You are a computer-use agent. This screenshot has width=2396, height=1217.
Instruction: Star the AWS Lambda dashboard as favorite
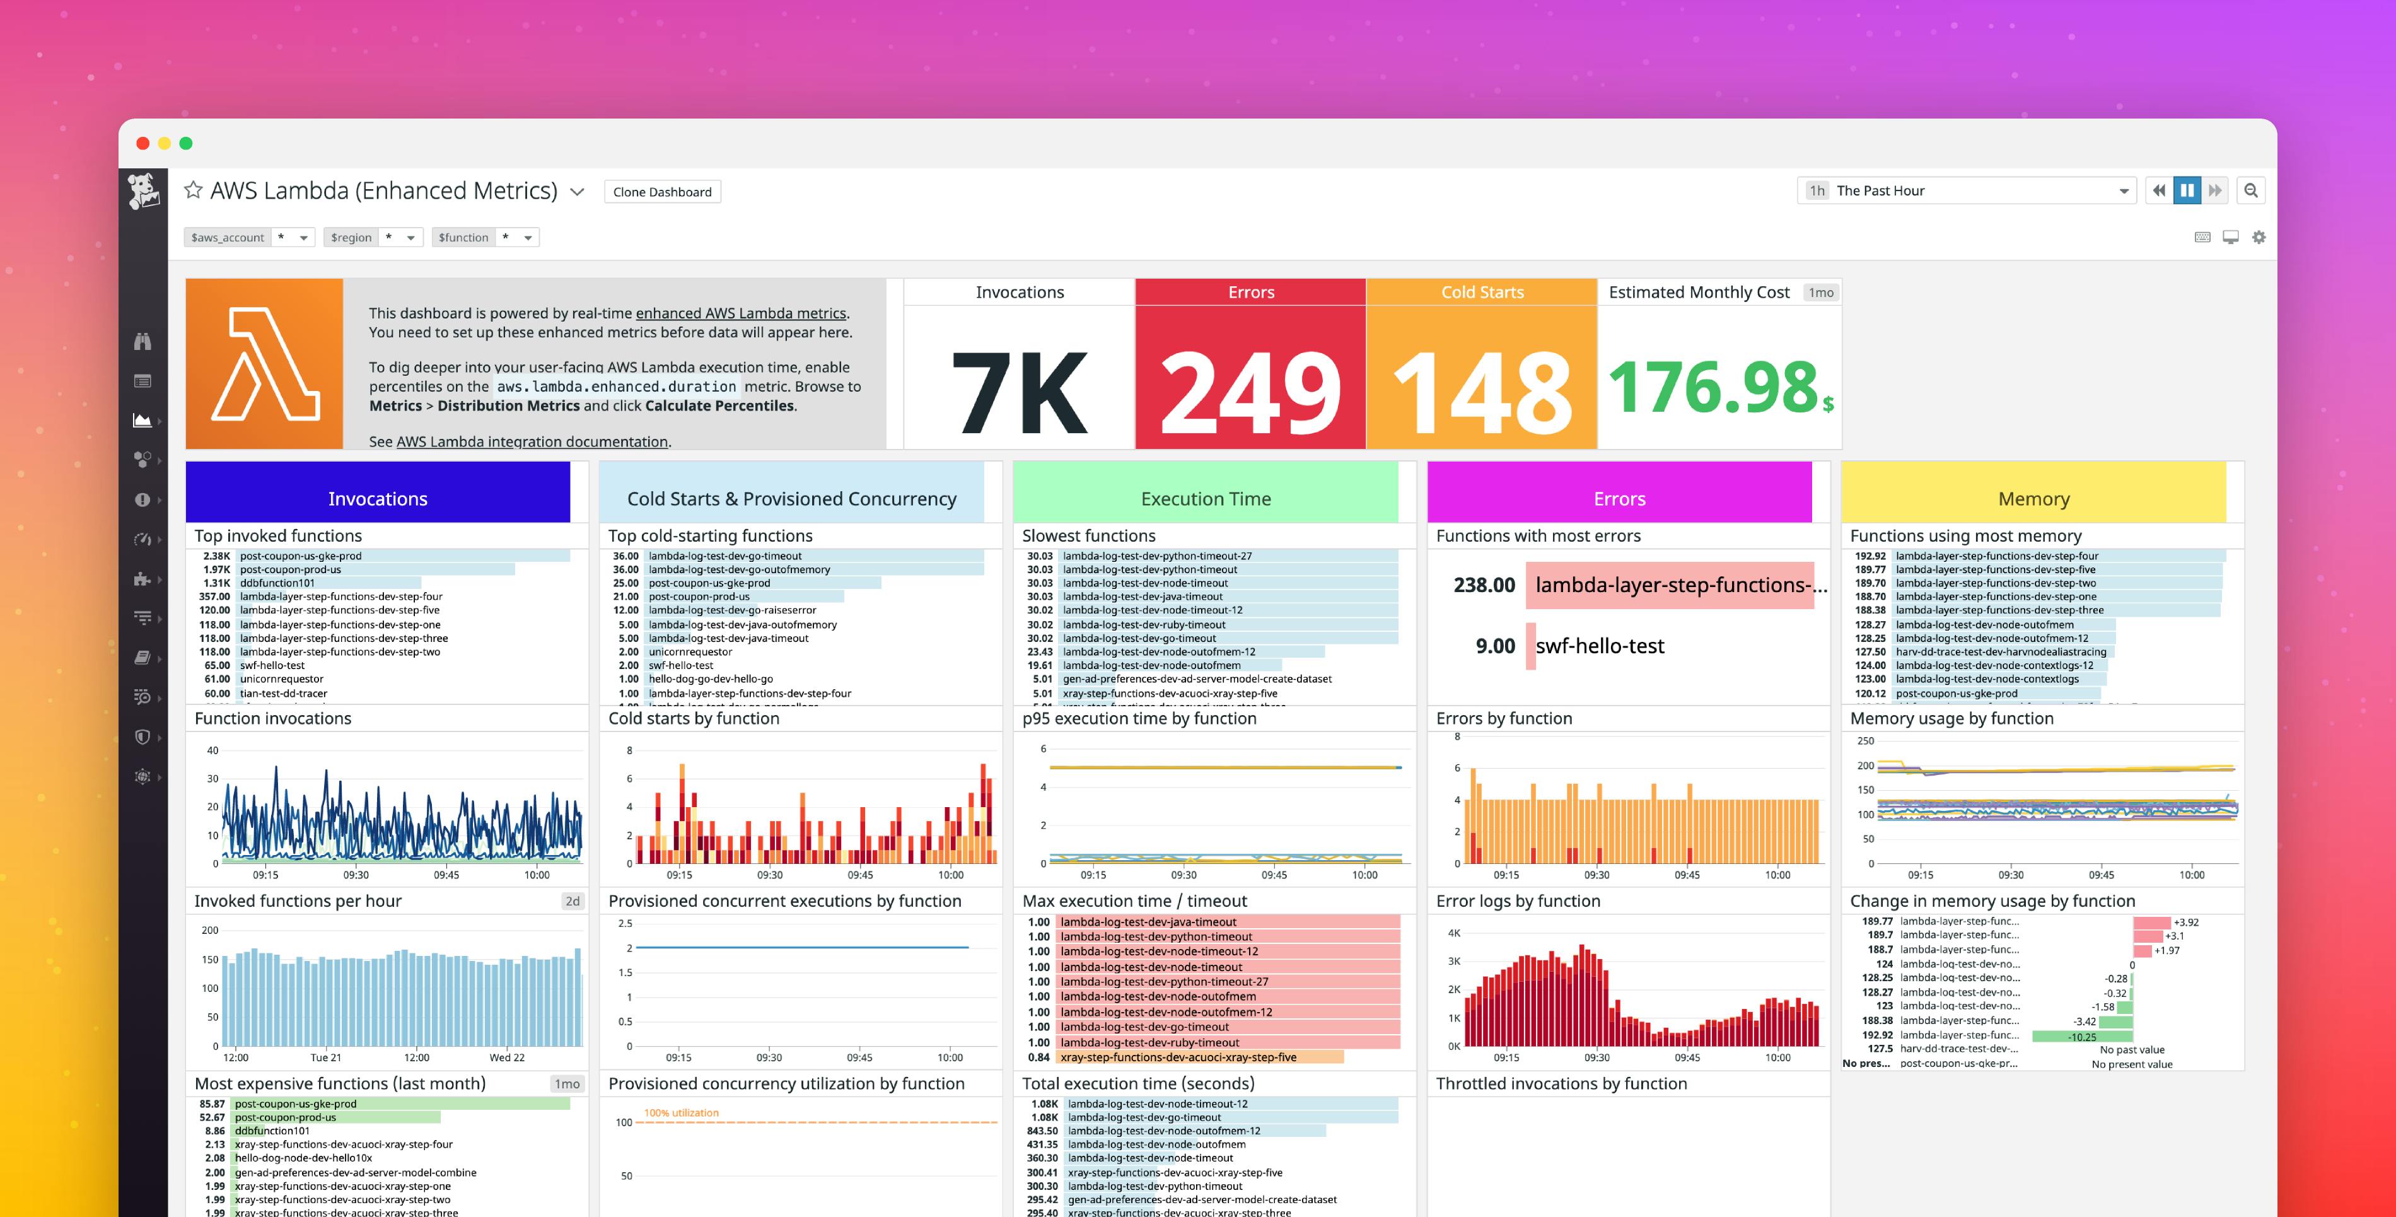[x=192, y=190]
